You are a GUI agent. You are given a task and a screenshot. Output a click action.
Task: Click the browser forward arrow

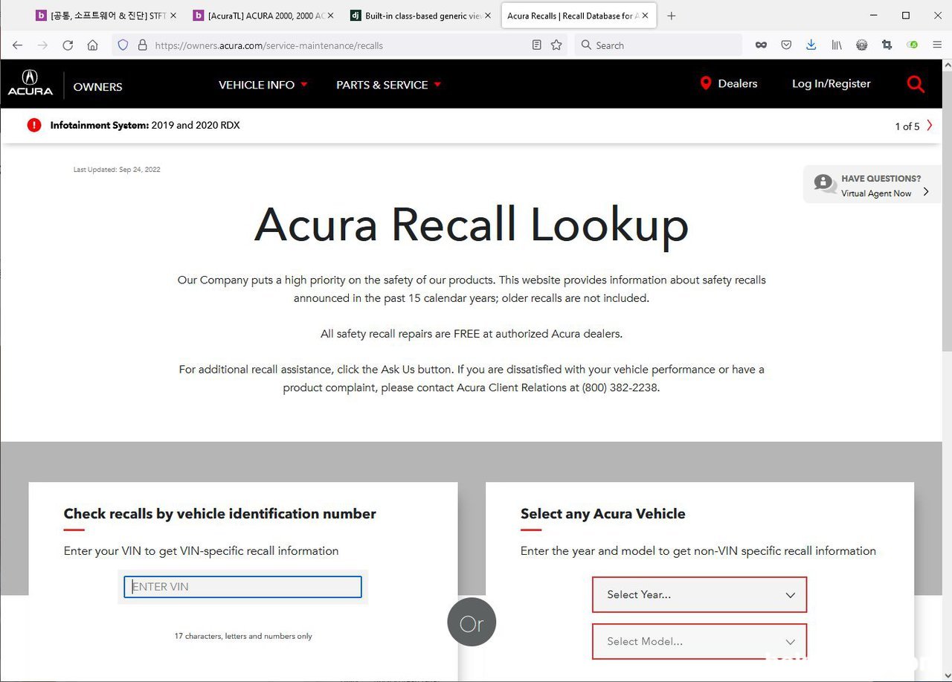tap(42, 45)
